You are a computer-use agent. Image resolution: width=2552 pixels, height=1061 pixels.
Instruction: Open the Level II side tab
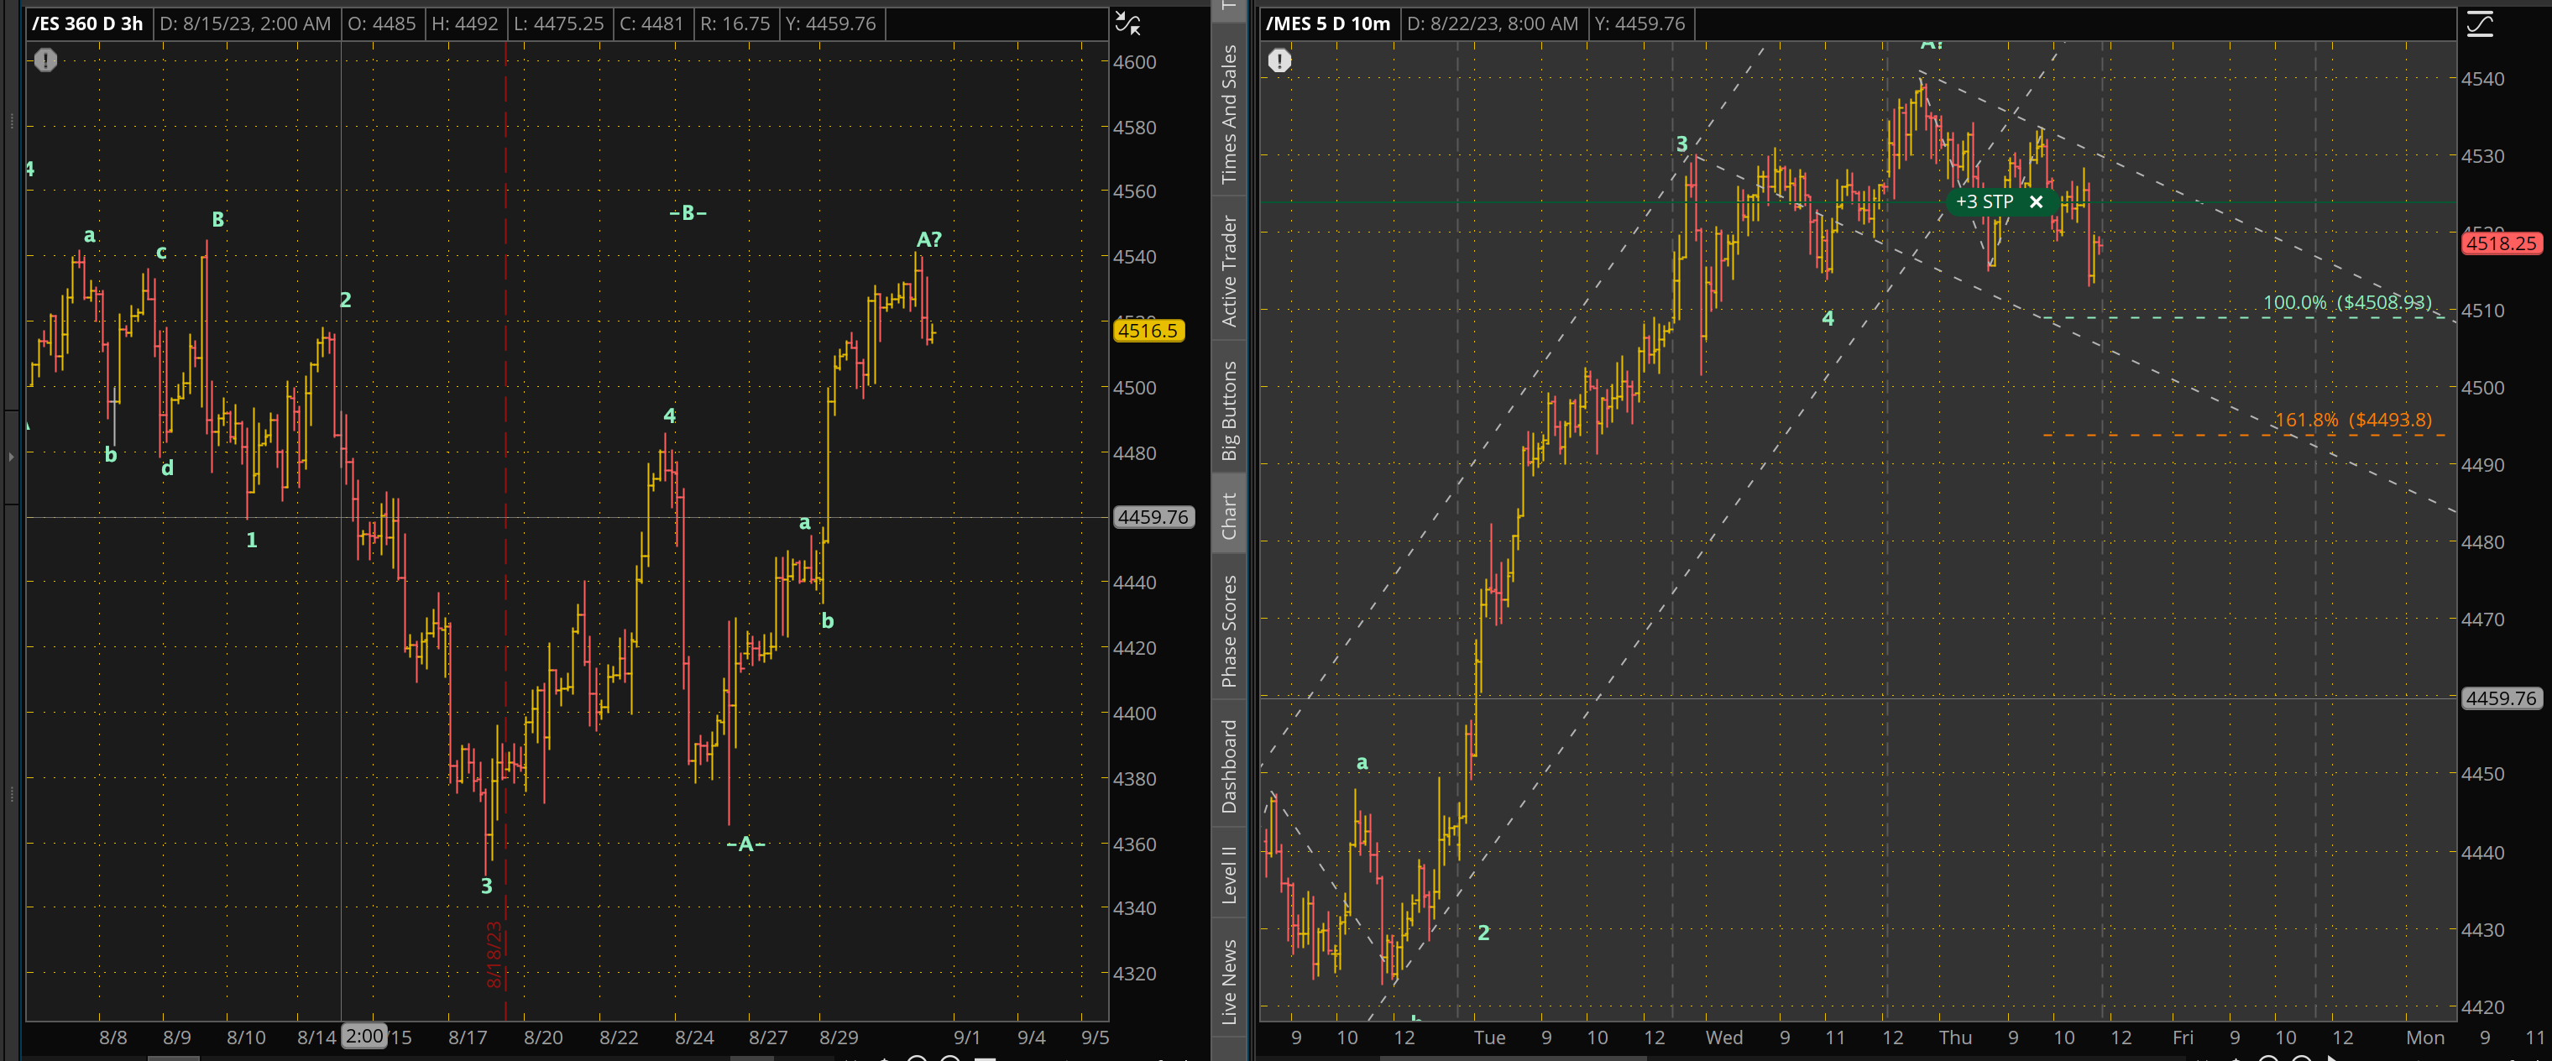(x=1228, y=874)
